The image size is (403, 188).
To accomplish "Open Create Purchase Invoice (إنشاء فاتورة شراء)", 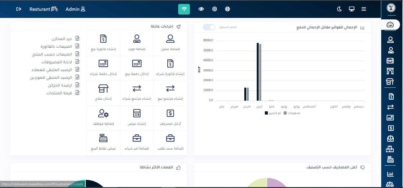I will coord(170,64).
